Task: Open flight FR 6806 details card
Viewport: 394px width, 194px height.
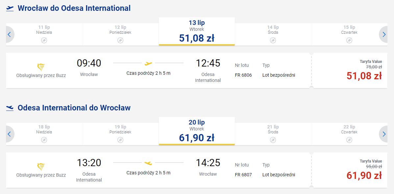Action: 159,70
